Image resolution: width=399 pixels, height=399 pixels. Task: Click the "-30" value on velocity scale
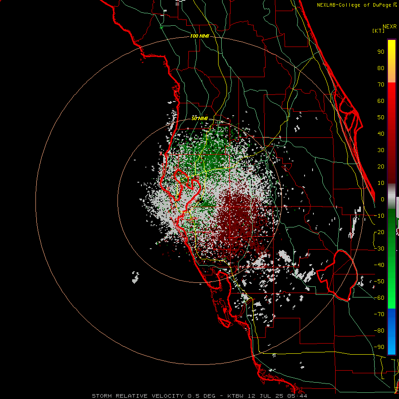pos(379,249)
